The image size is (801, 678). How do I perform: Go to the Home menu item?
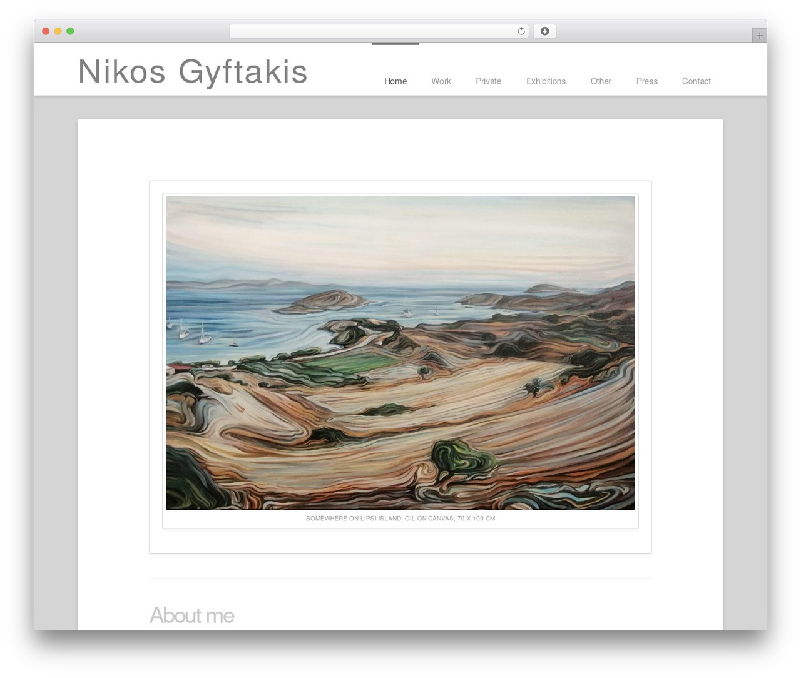pos(395,81)
